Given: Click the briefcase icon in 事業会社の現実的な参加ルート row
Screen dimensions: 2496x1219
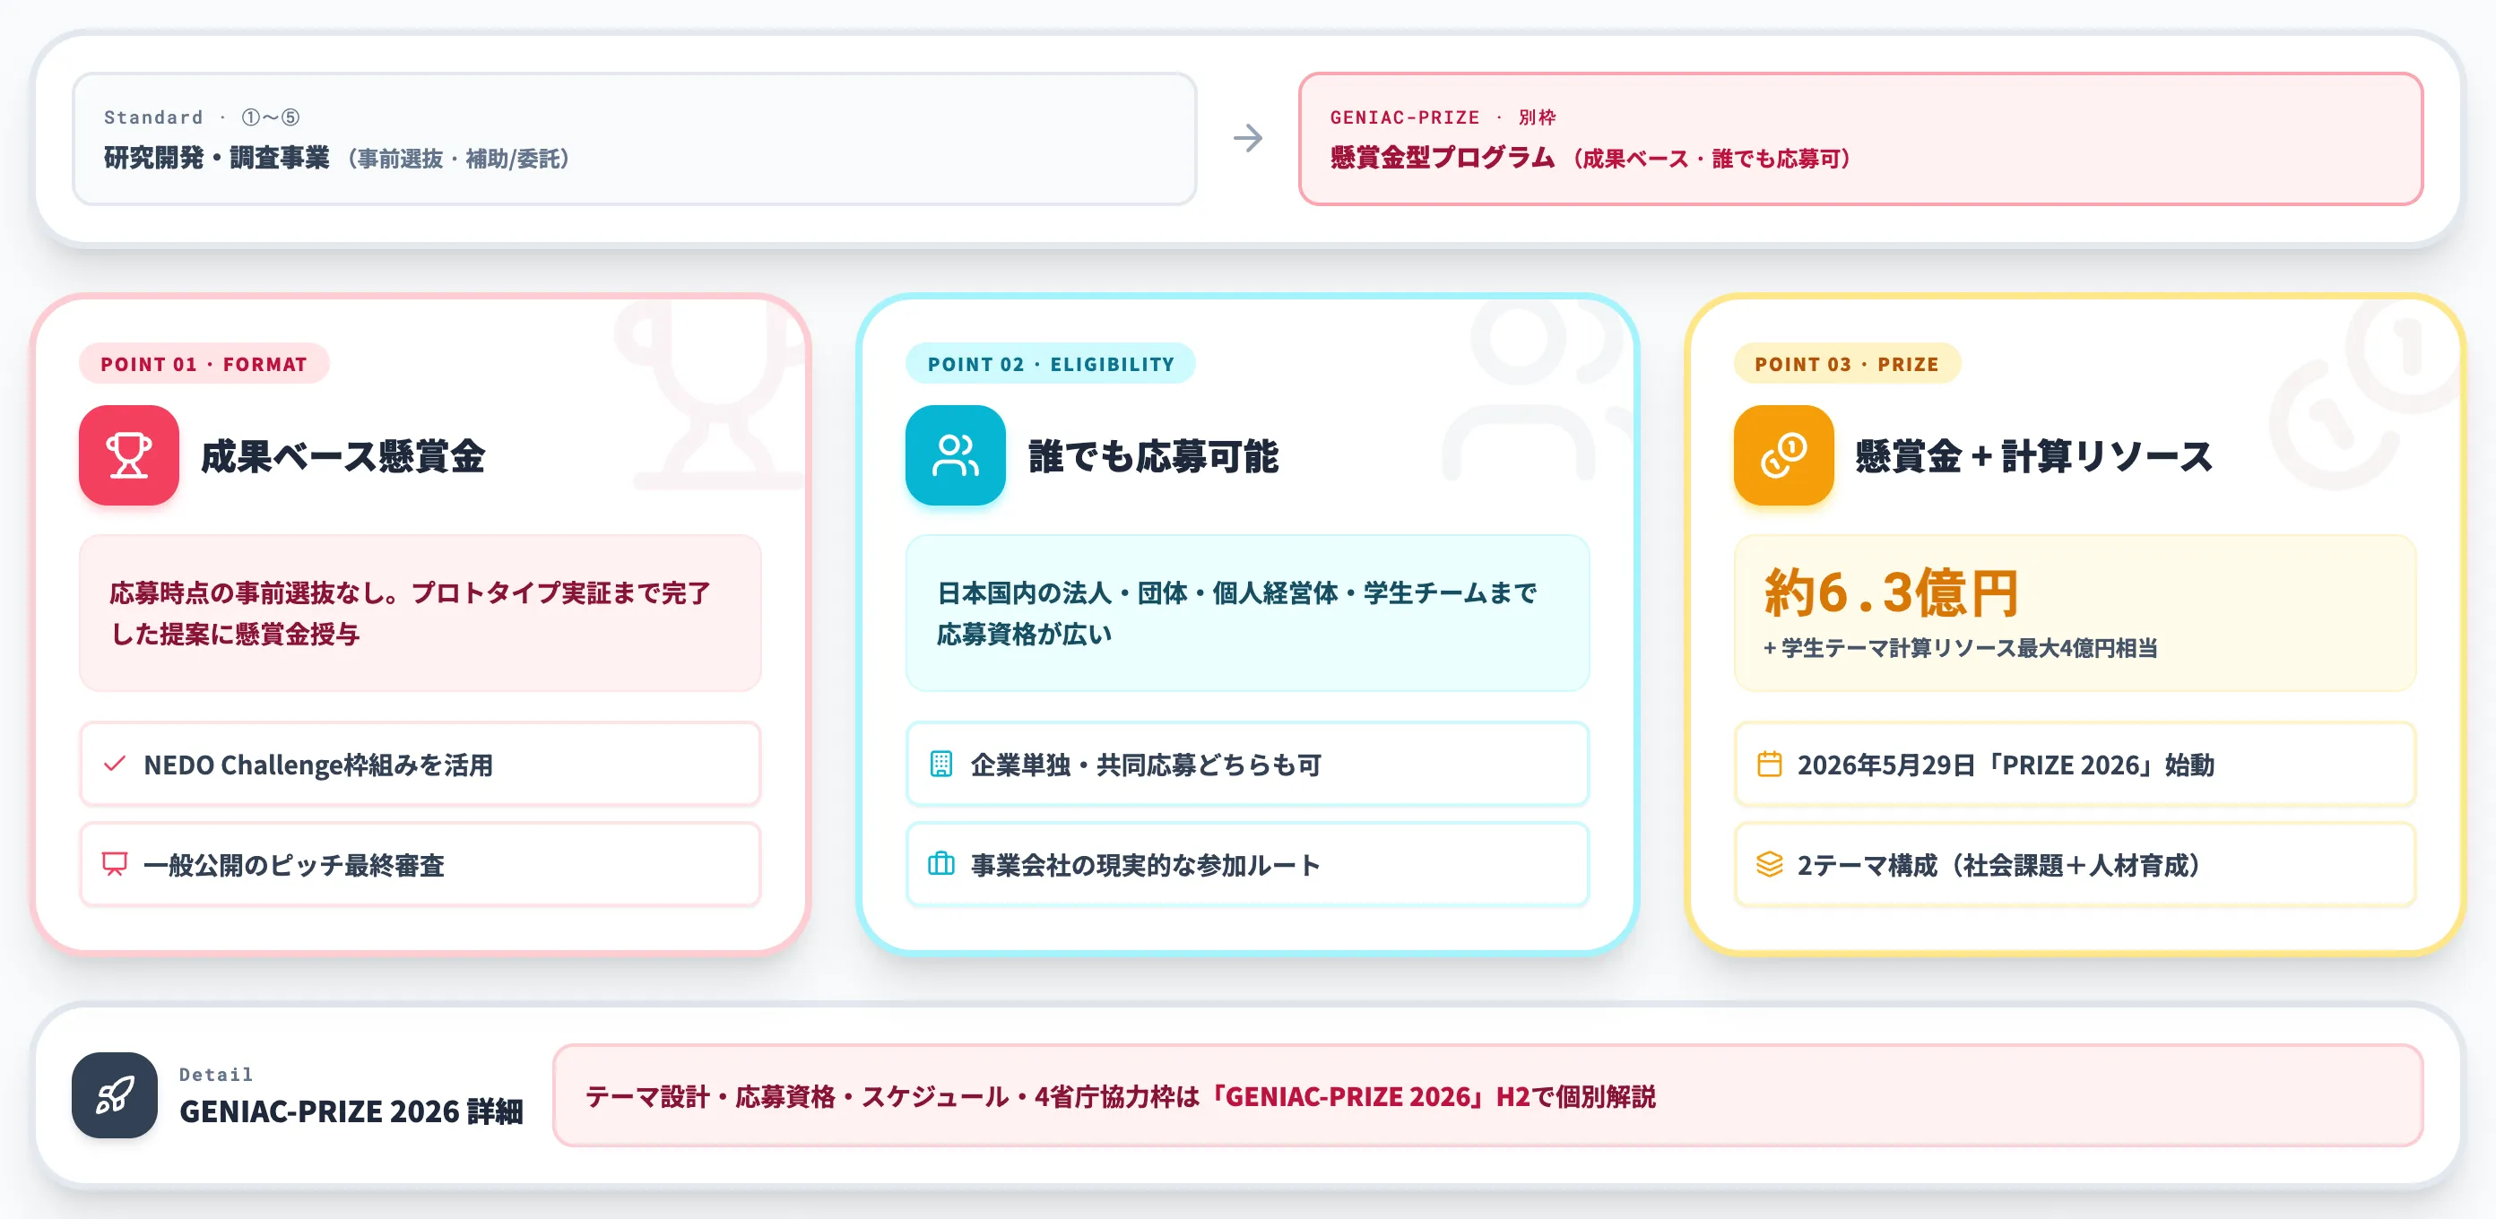Looking at the screenshot, I should click(x=940, y=864).
